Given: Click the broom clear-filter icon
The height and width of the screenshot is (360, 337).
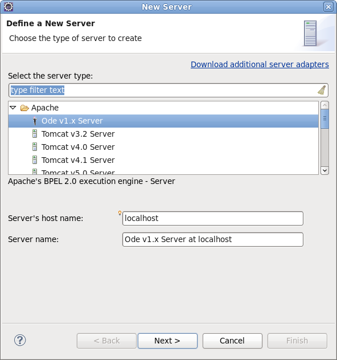Looking at the screenshot, I should coord(322,90).
